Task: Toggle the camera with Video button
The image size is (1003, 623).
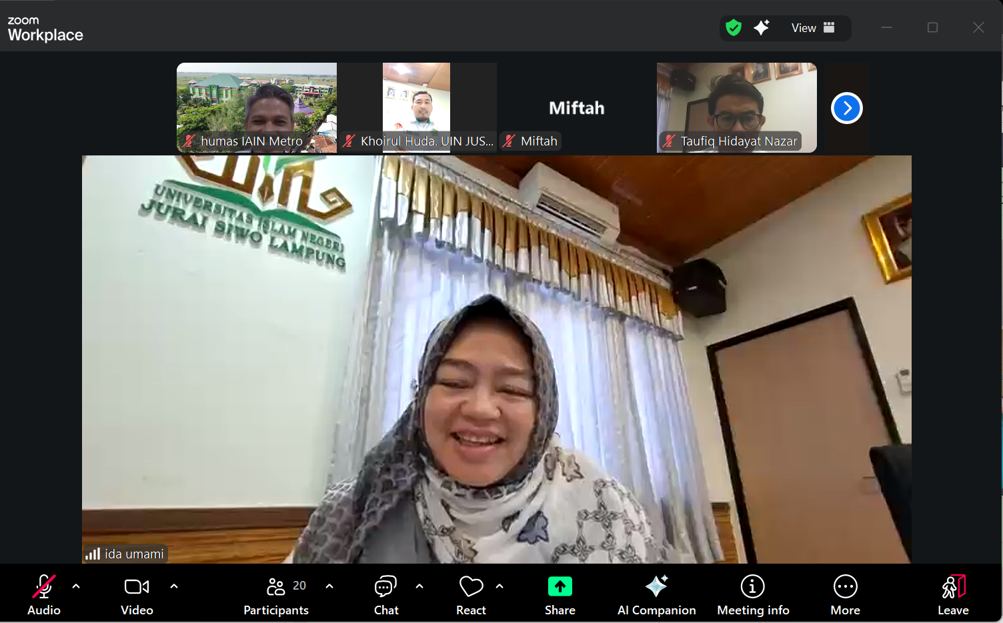Action: coord(137,594)
